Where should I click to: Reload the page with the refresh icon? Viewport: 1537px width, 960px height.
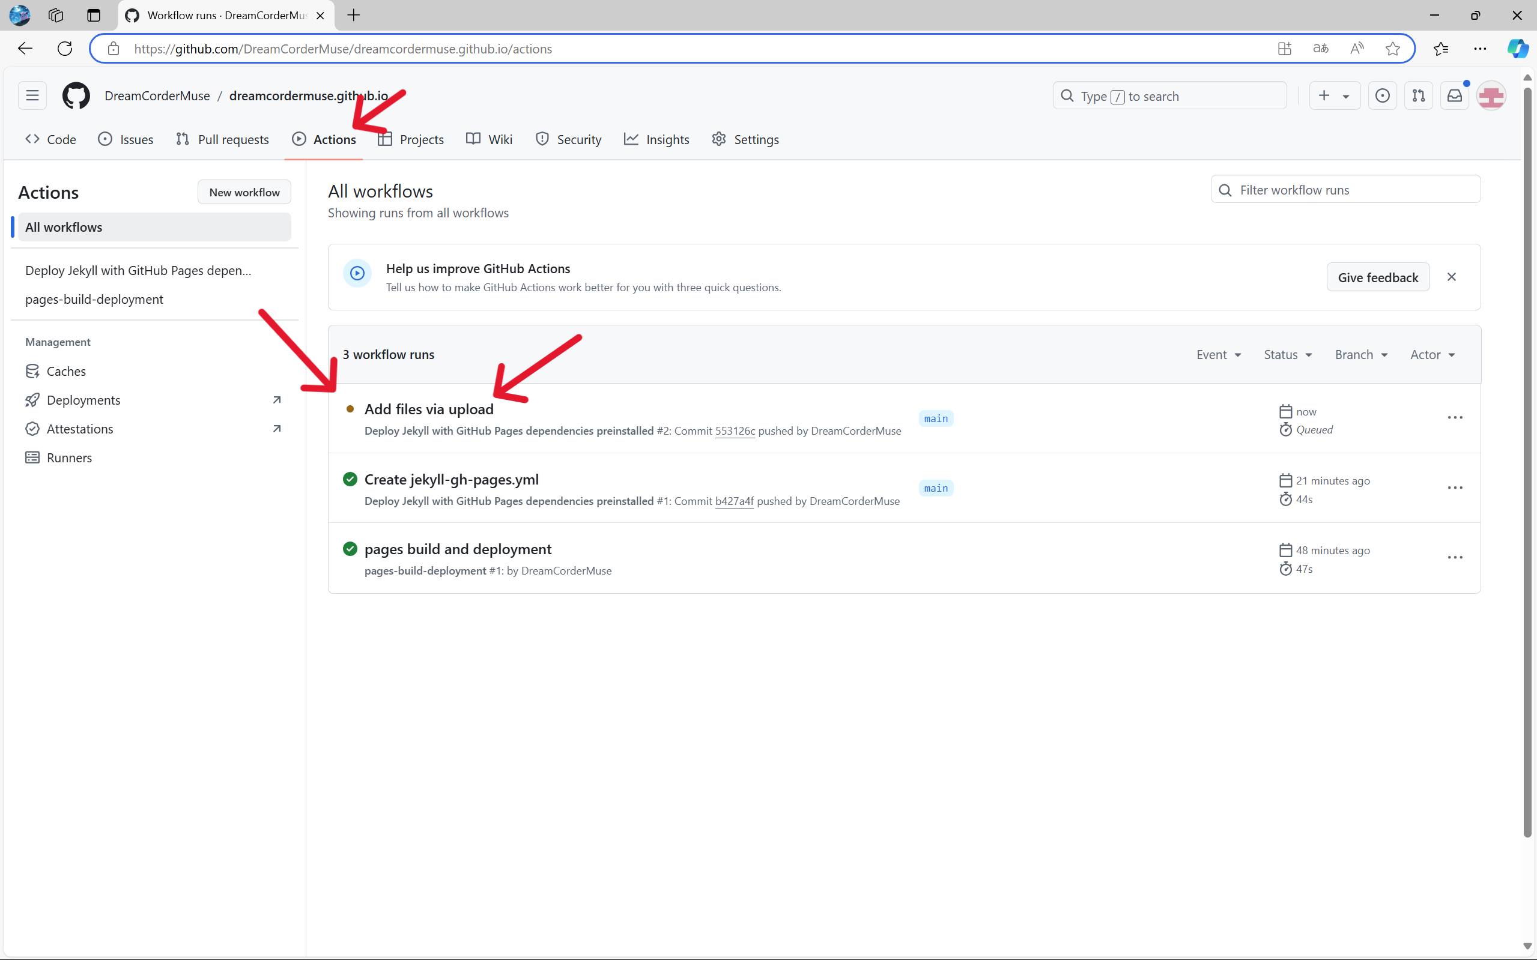click(65, 49)
